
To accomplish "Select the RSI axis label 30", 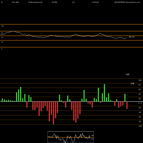I will tap(2, 42).
